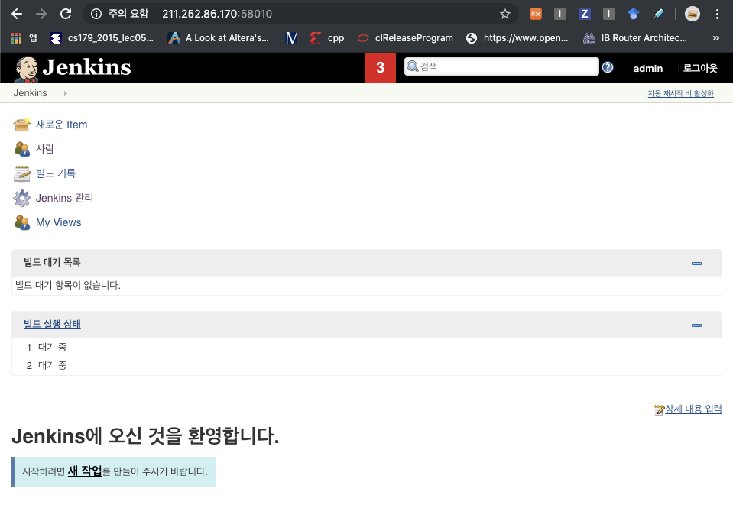Click the Jenkins butler logo icon
Image resolution: width=733 pixels, height=521 pixels.
coord(26,70)
